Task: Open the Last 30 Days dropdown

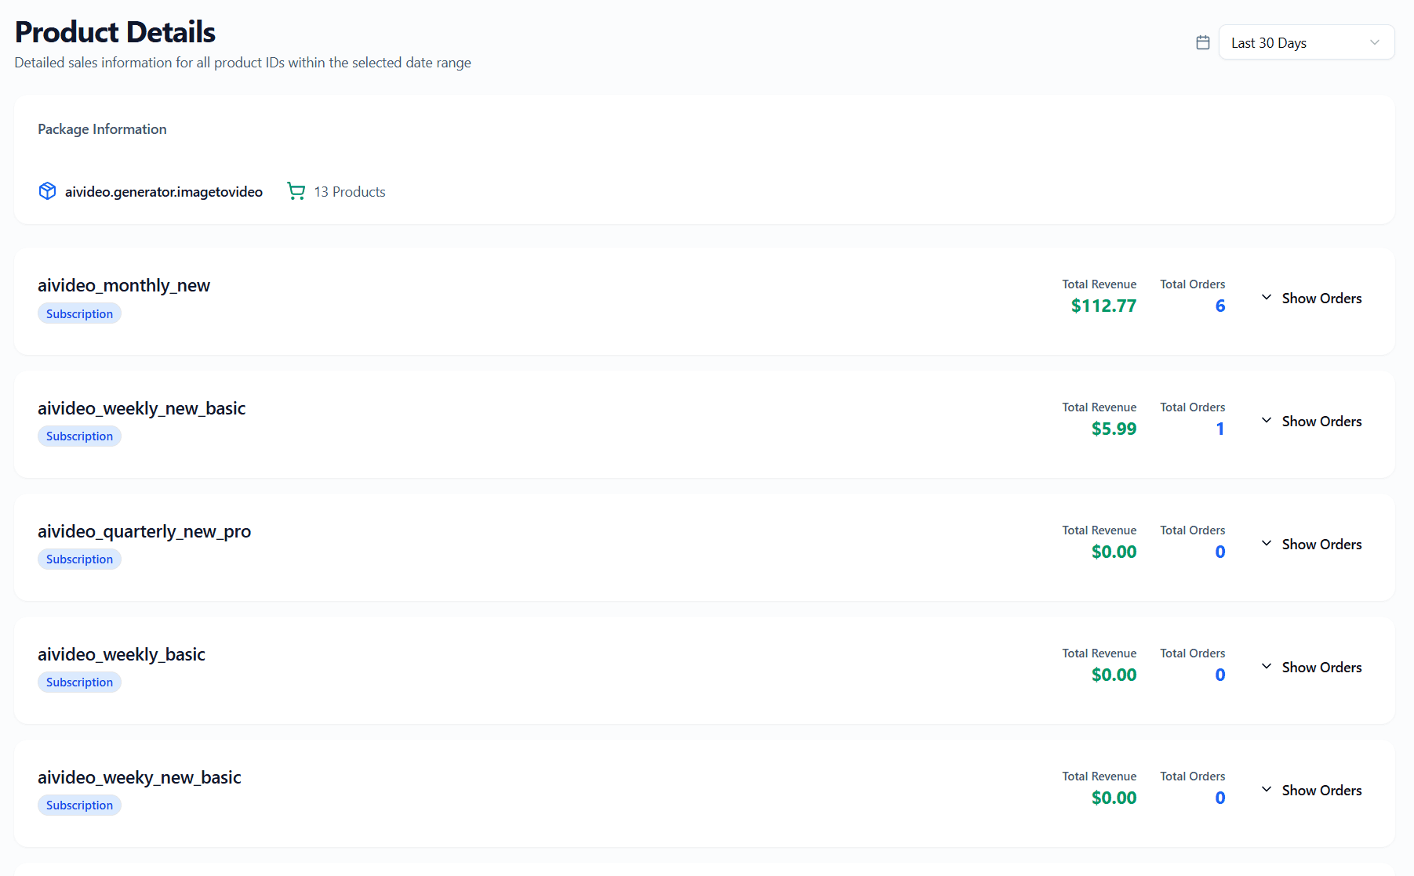Action: click(x=1306, y=42)
